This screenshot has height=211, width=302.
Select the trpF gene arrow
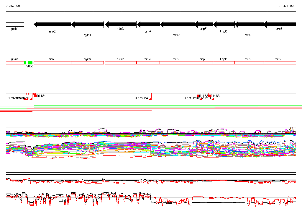point(203,25)
